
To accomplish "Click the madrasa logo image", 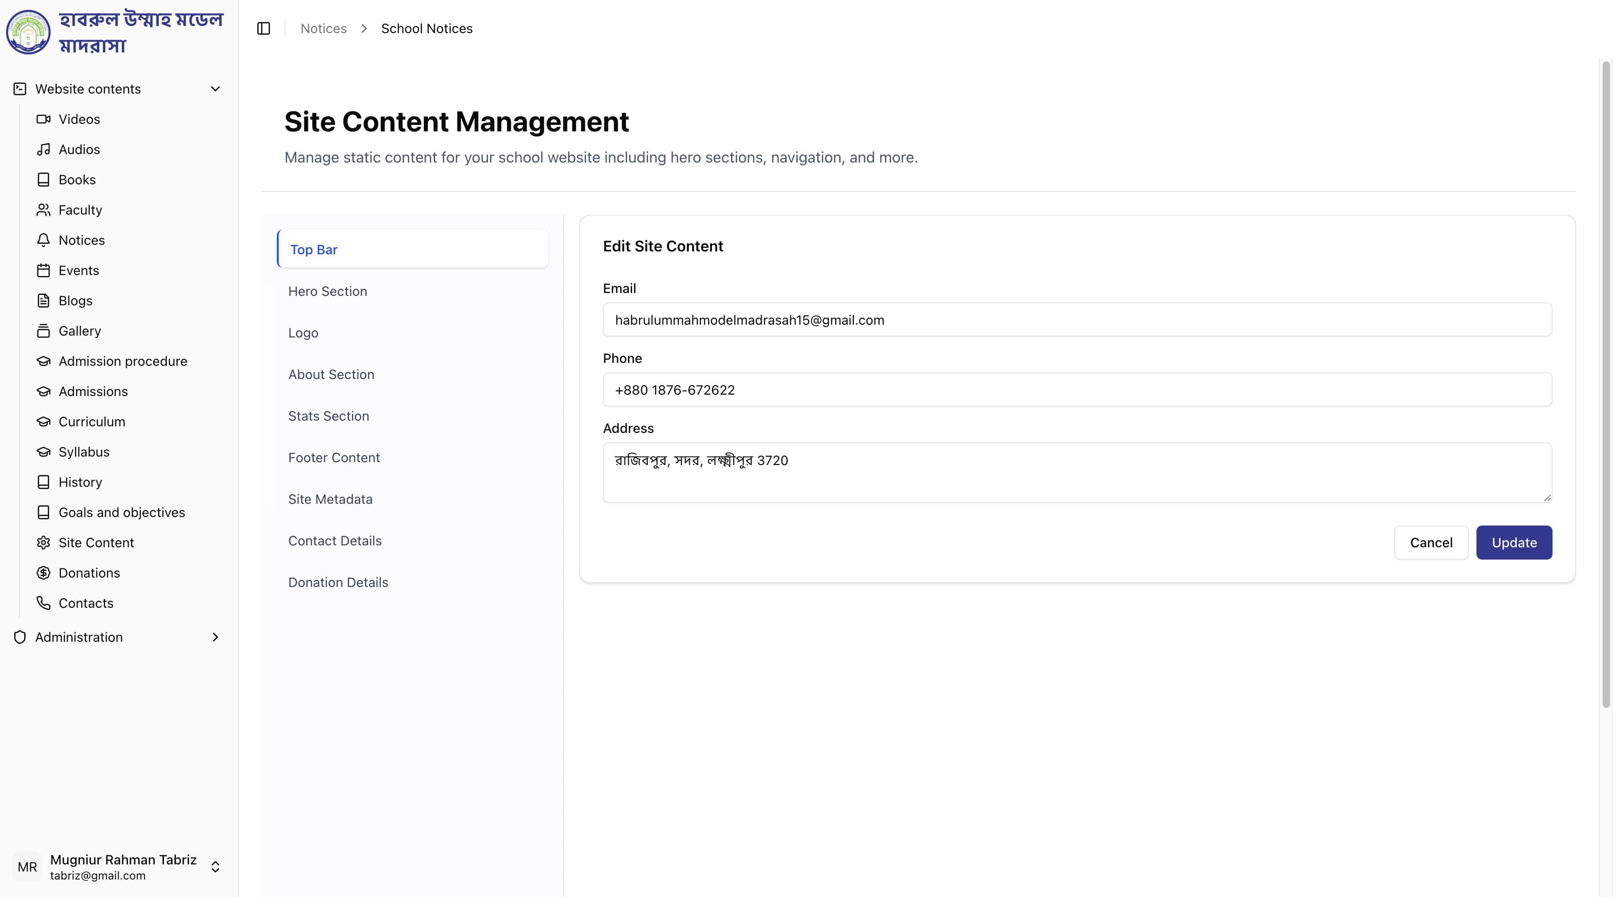I will tap(28, 32).
